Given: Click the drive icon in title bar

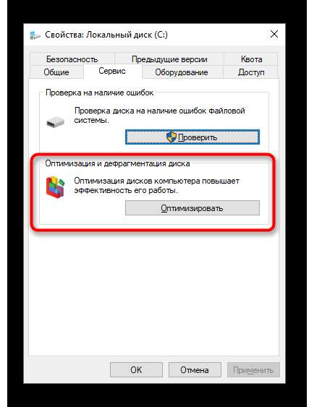Looking at the screenshot, I should [35, 35].
